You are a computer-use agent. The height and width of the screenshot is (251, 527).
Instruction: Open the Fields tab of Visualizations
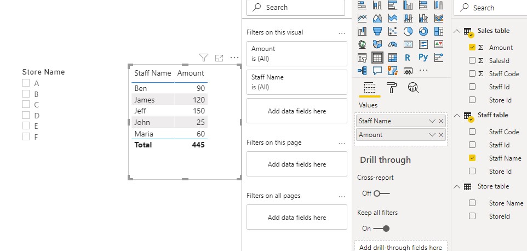point(369,88)
